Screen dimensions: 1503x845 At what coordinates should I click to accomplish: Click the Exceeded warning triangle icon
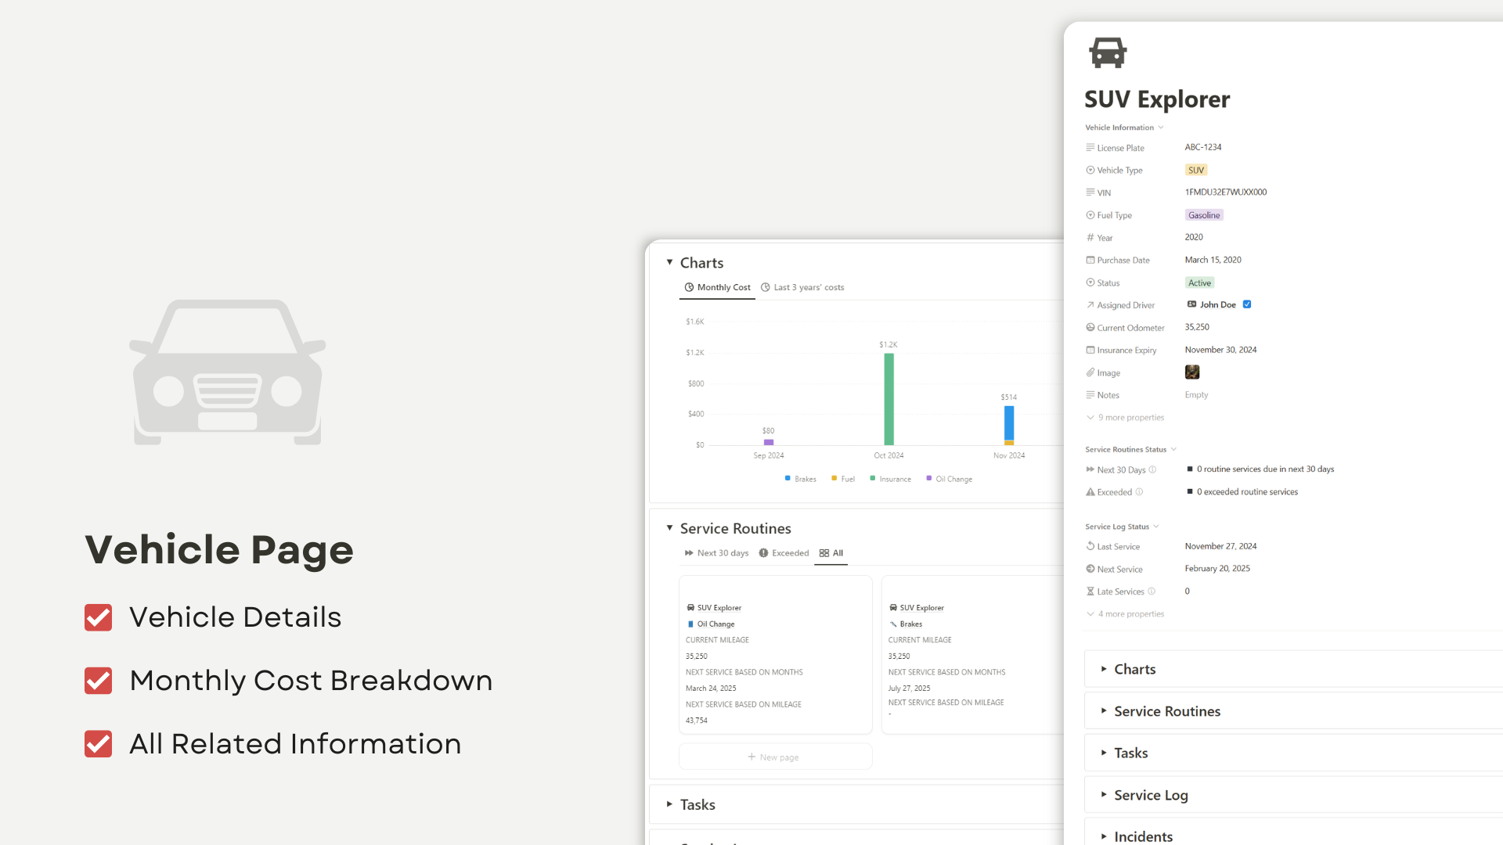1090,492
